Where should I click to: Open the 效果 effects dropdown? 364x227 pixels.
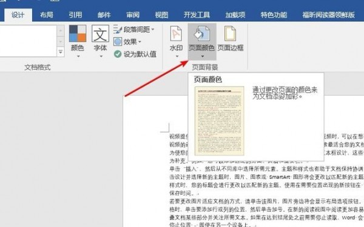coord(127,42)
